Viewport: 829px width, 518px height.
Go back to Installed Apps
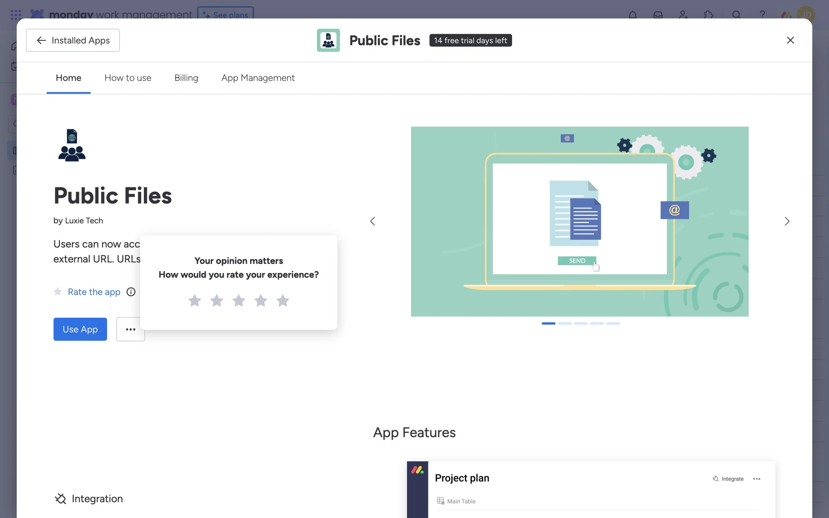73,41
